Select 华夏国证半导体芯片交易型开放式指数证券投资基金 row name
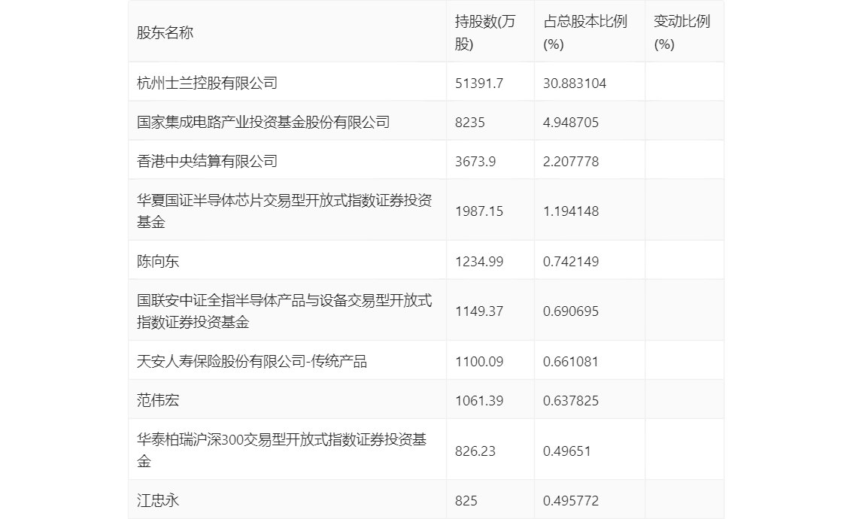This screenshot has height=519, width=853. click(284, 211)
